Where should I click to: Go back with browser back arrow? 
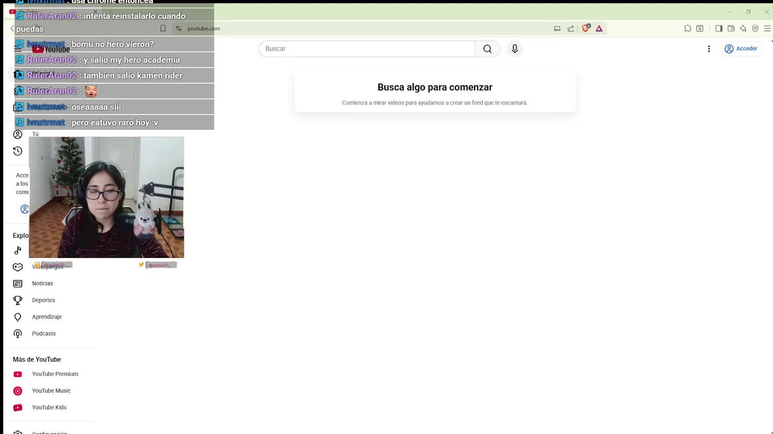[12, 28]
